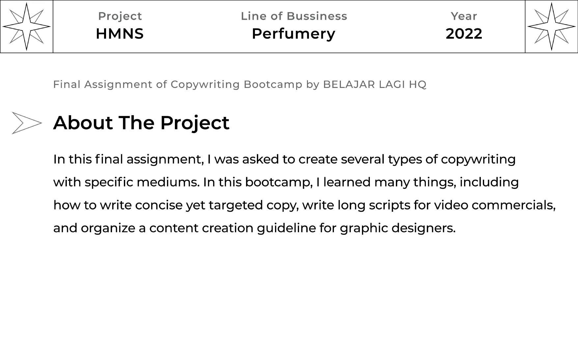
Task: Select the "Project" label in header
Action: [120, 16]
